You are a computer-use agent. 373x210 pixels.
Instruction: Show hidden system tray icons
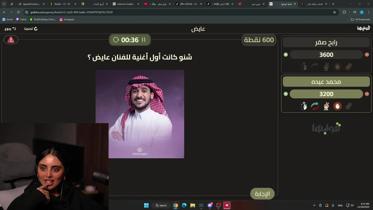(314, 205)
